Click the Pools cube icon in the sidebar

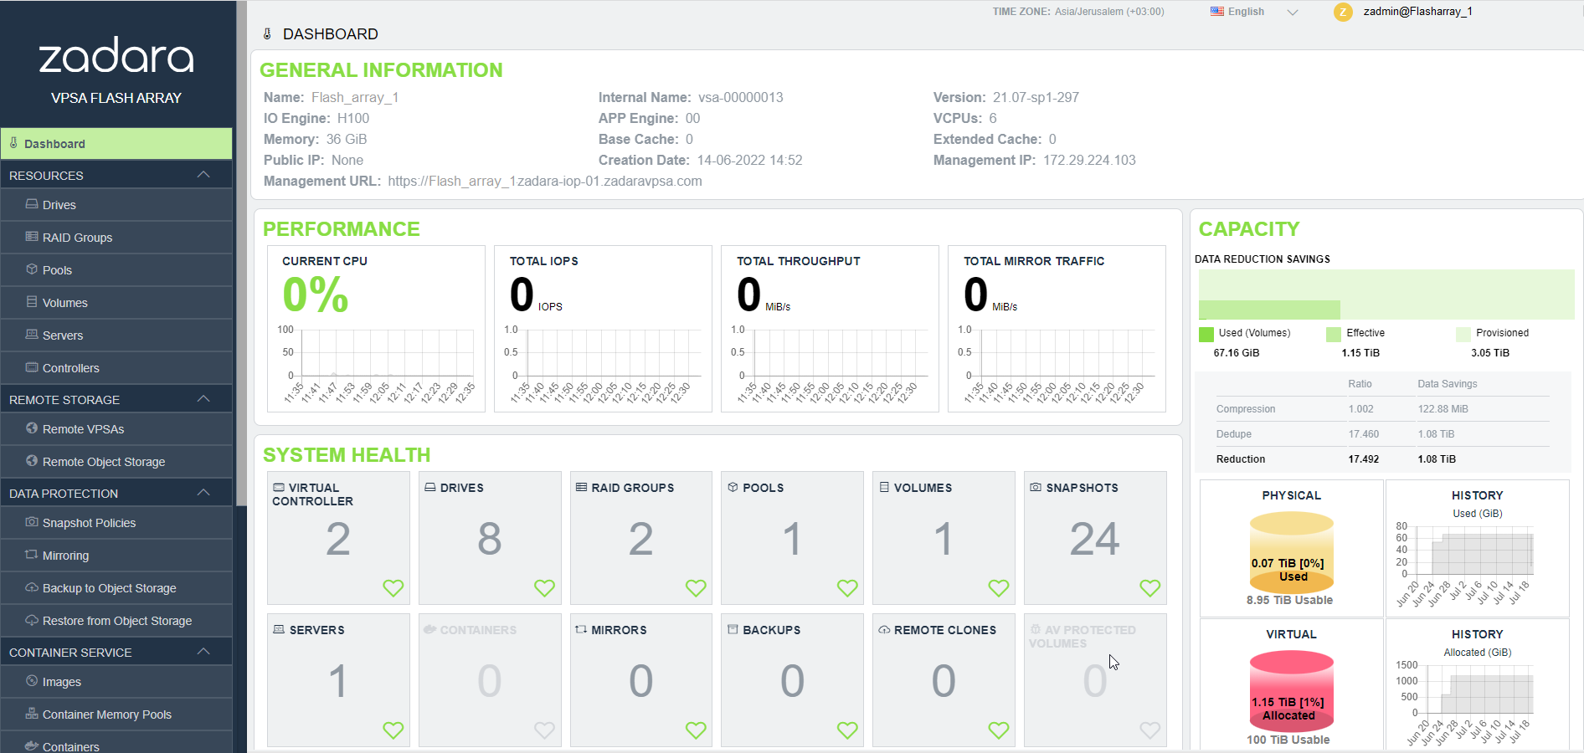tap(32, 269)
